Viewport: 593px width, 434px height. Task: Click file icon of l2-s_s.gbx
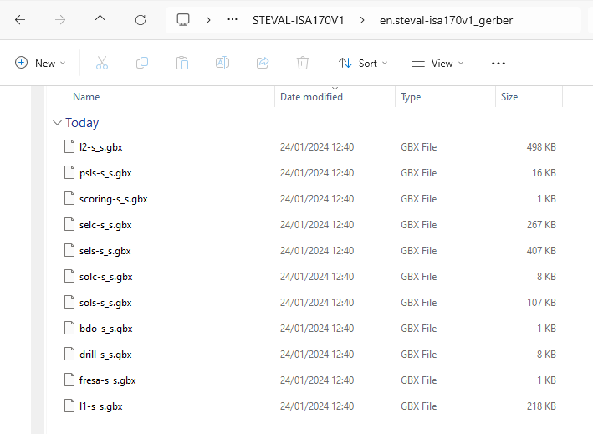[69, 146]
